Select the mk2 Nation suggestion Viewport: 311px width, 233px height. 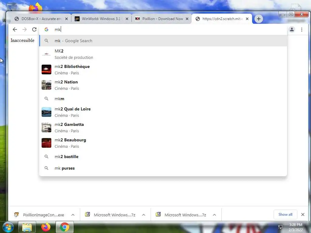point(163,85)
